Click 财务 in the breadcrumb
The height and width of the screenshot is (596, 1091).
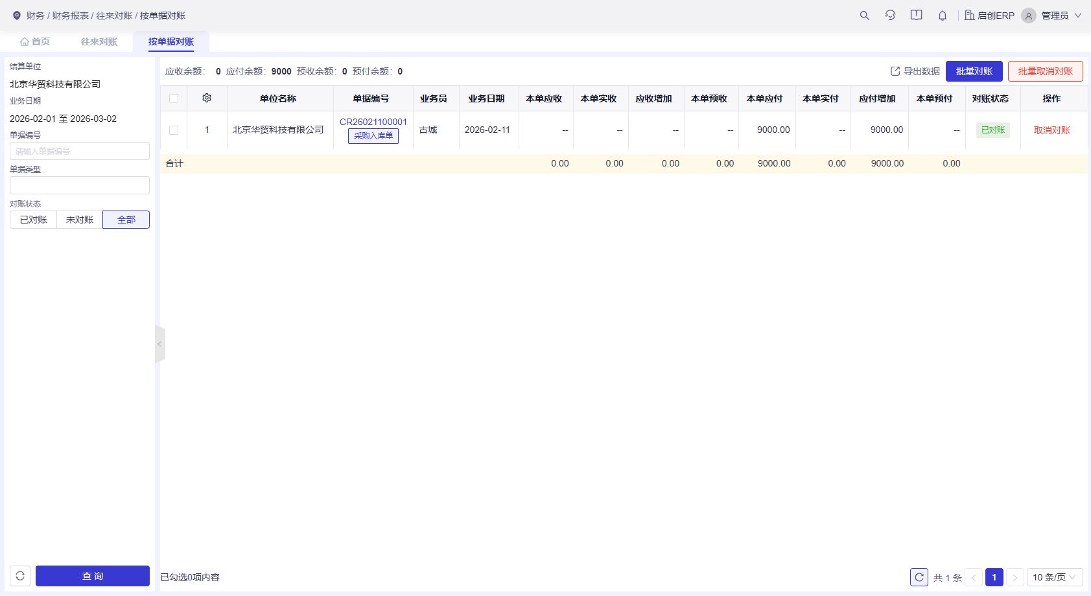click(x=36, y=16)
